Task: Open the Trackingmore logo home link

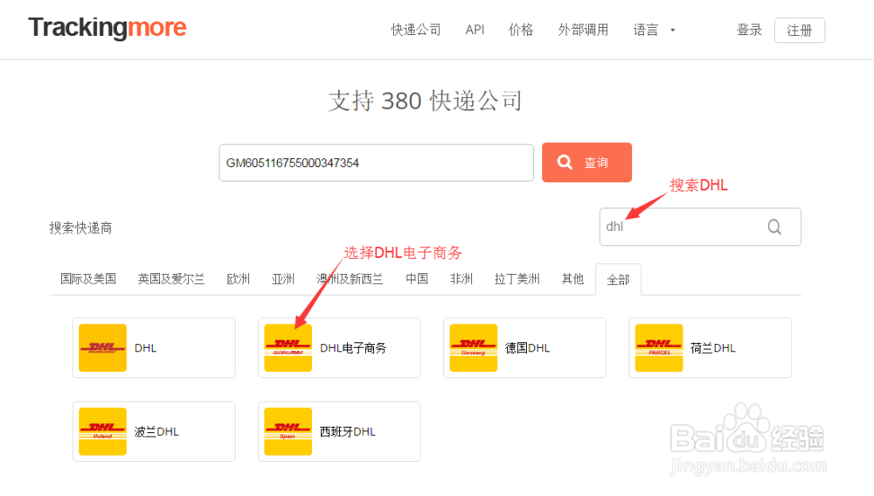Action: point(107,28)
